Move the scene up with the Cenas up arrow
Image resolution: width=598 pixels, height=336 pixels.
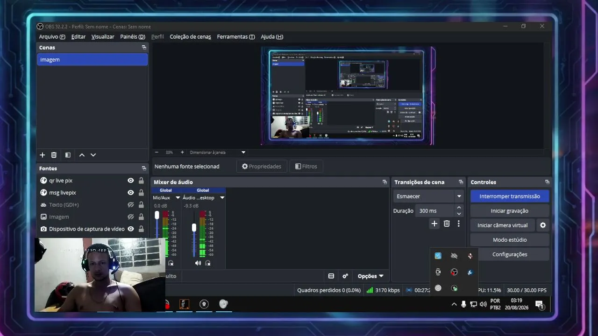click(82, 155)
